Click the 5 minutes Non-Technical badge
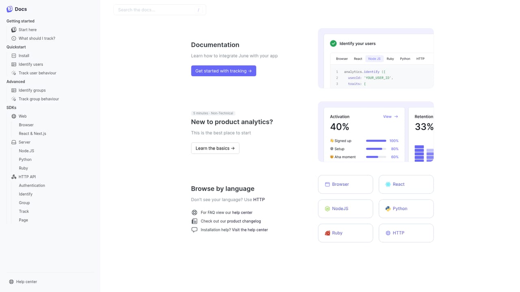This screenshot has width=520, height=292. point(213,113)
